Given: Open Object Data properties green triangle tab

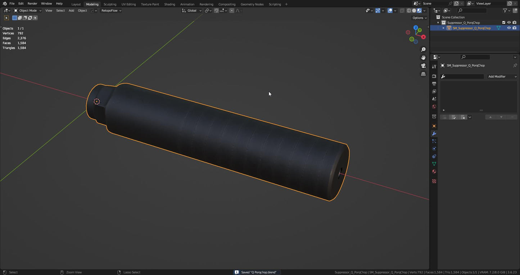Looking at the screenshot, I should point(434,164).
